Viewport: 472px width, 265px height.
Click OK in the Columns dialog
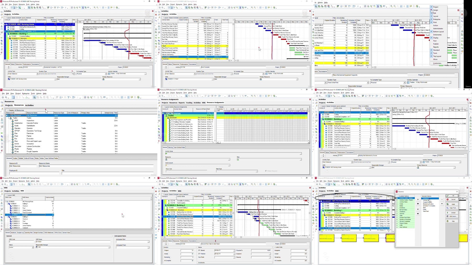[x=452, y=196]
